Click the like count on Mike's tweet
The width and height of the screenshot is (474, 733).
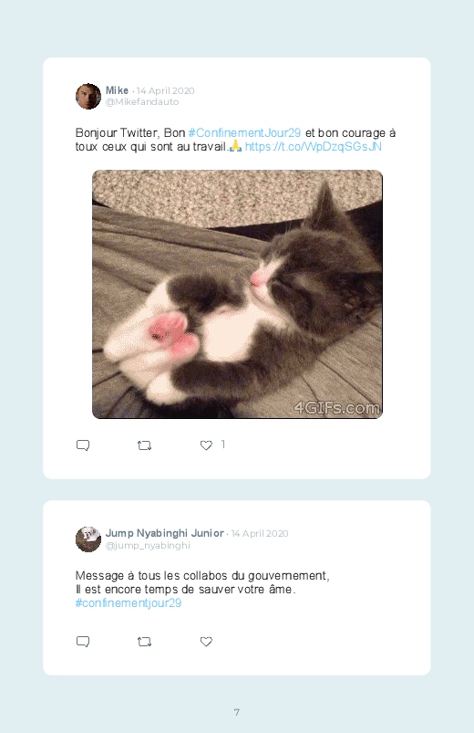click(222, 445)
